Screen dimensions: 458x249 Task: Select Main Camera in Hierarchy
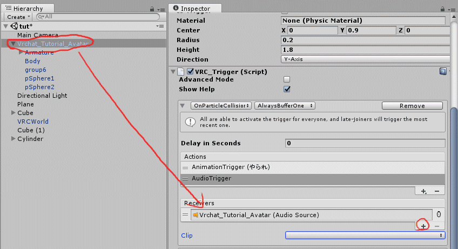[38, 35]
